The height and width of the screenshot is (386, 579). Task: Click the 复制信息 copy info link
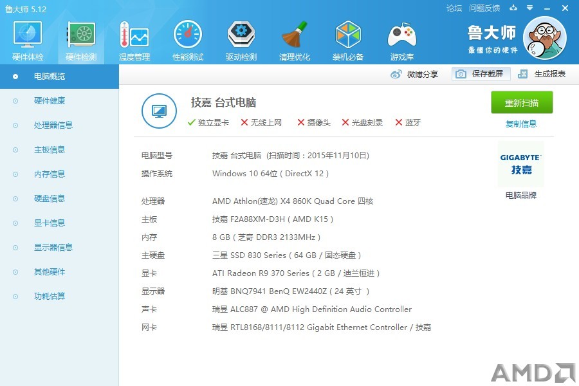pos(521,124)
